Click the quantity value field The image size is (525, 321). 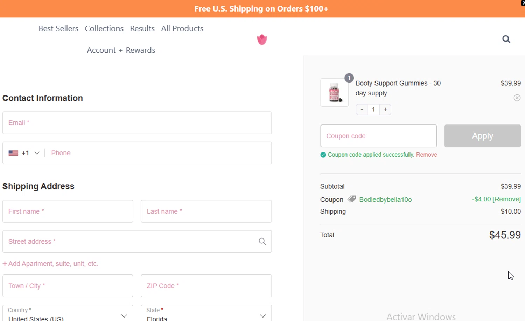click(373, 109)
